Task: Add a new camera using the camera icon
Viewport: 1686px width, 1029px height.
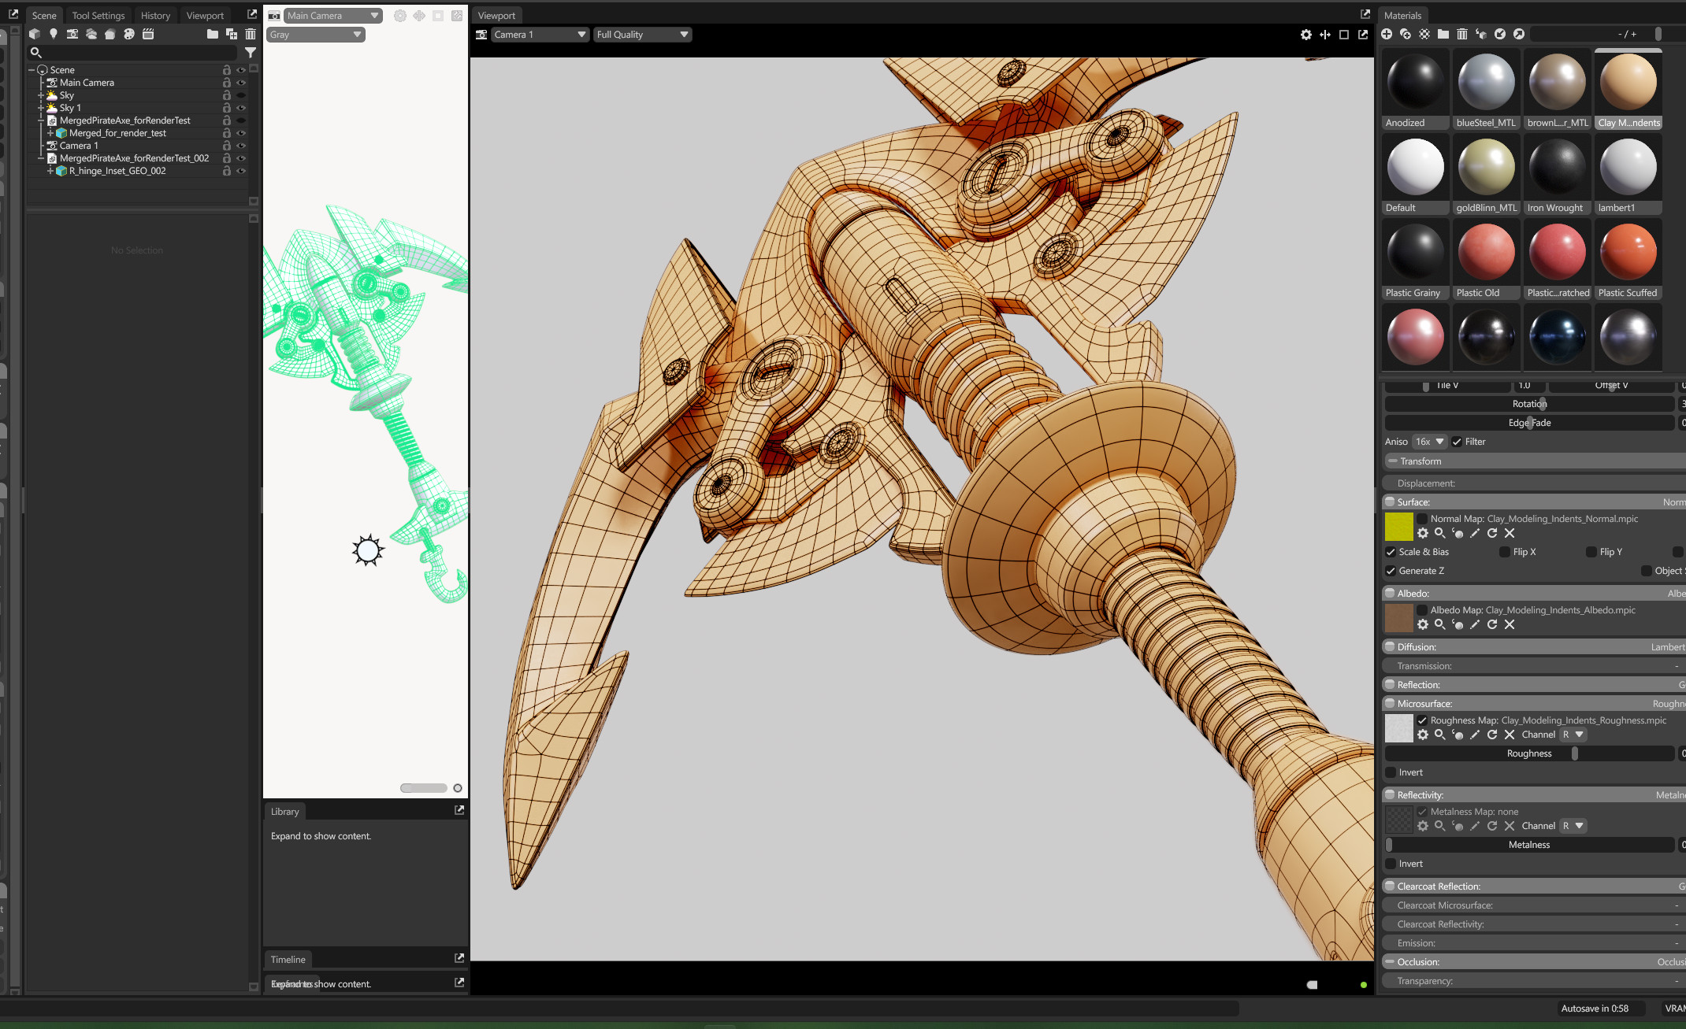Action: pyautogui.click(x=72, y=34)
